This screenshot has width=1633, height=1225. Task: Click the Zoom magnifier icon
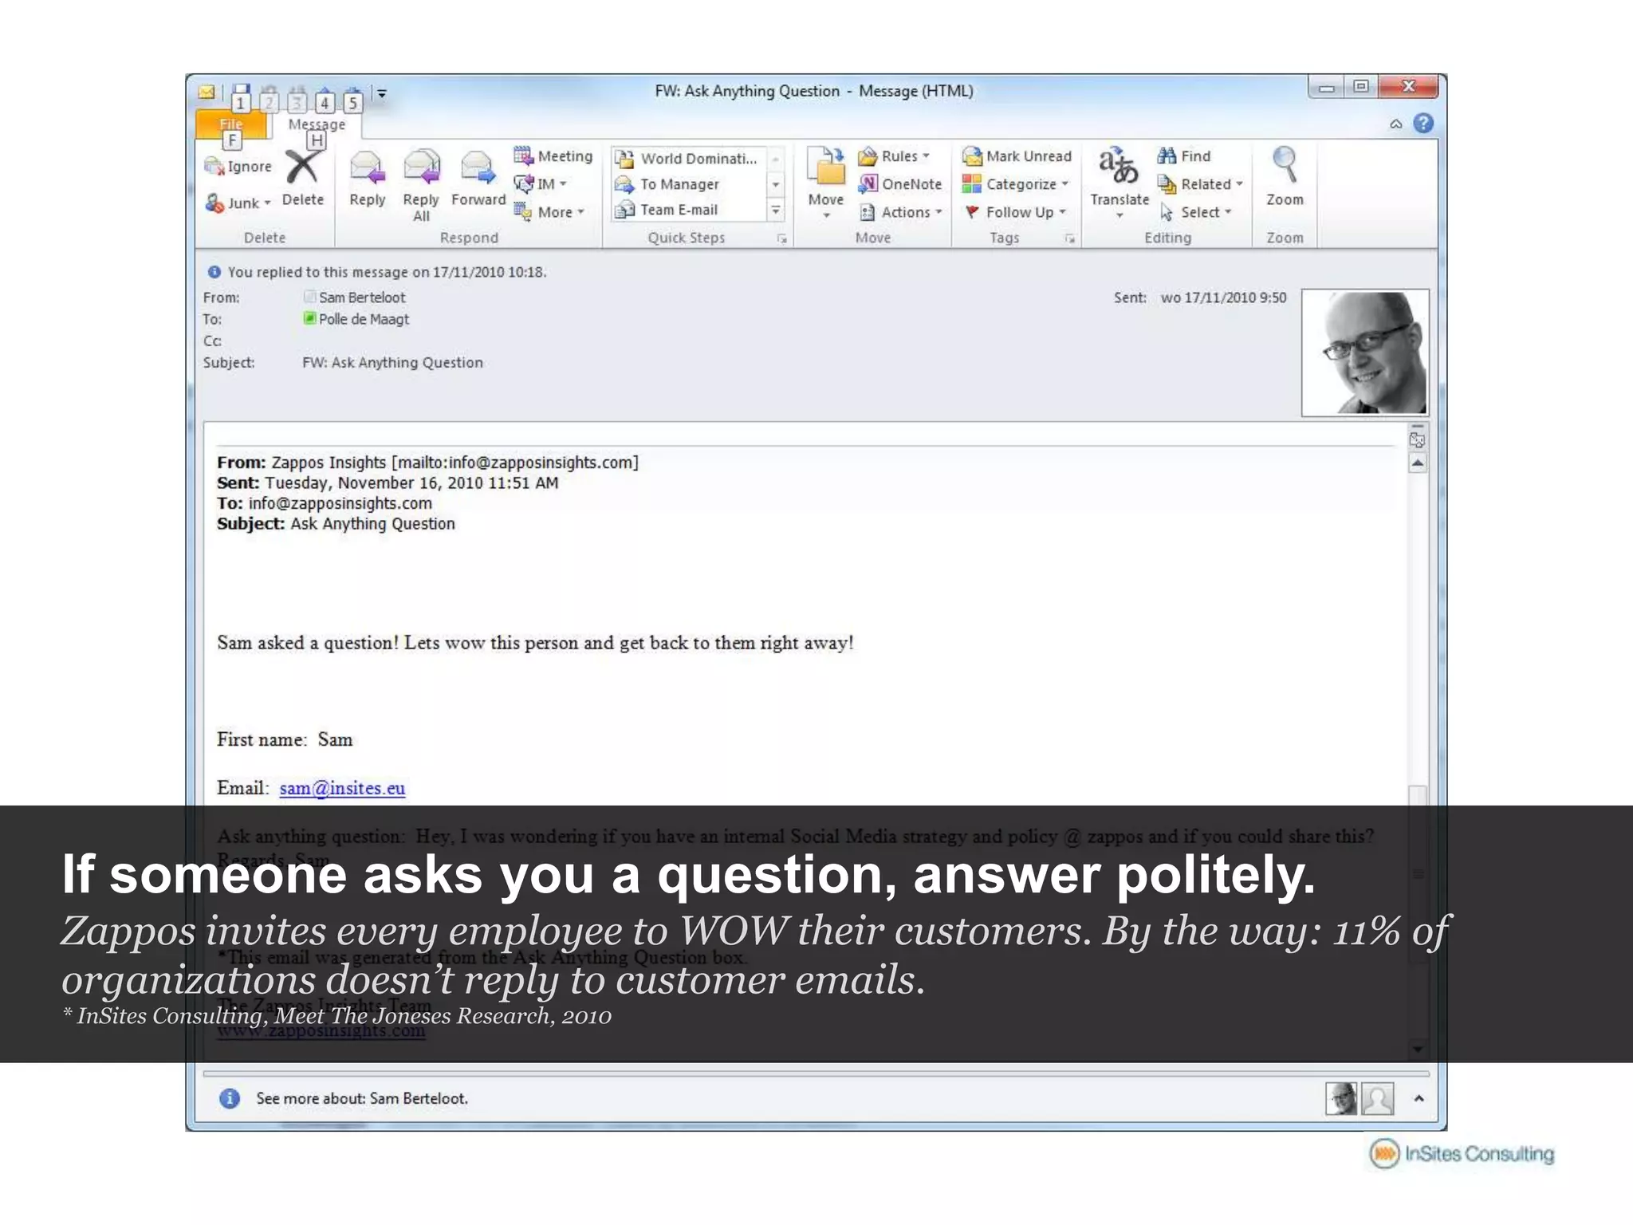1285,177
